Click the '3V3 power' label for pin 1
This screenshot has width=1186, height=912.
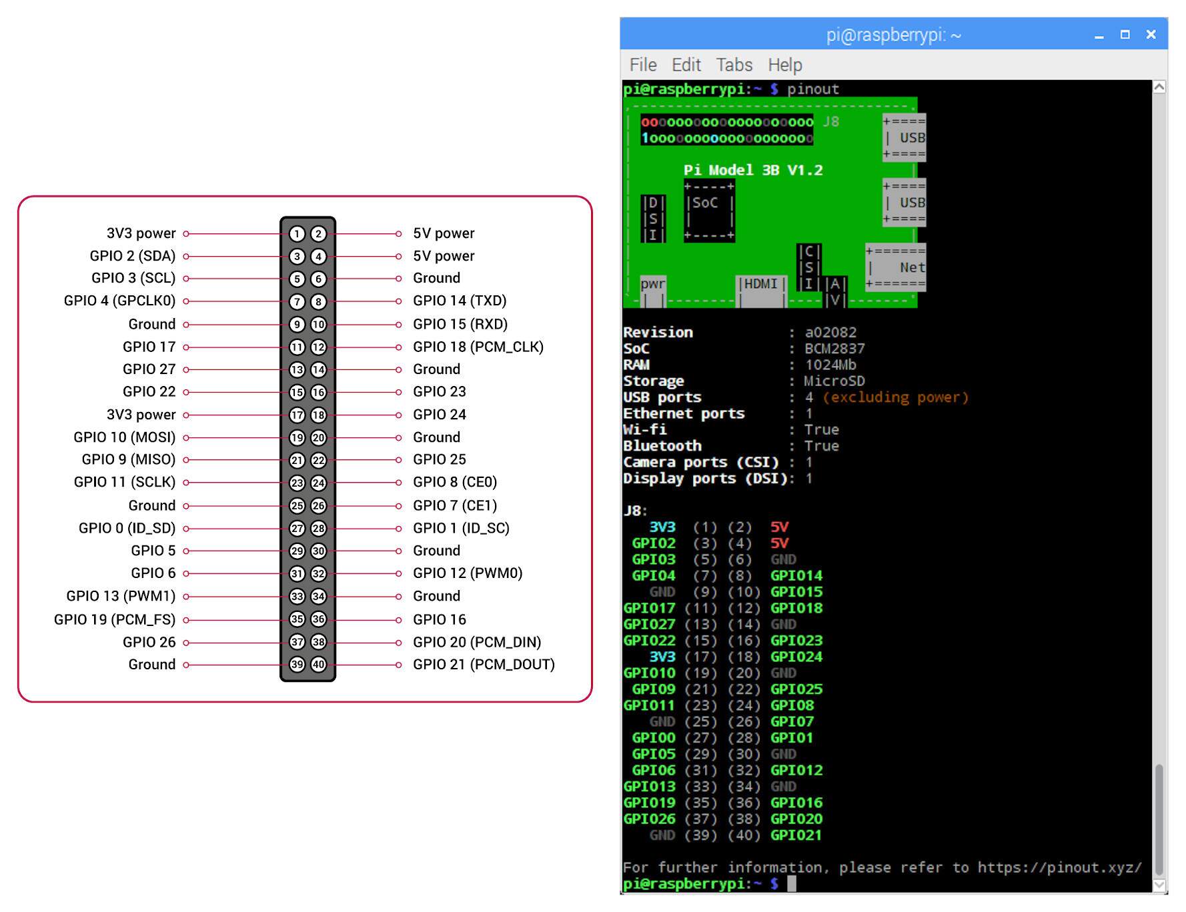(141, 233)
